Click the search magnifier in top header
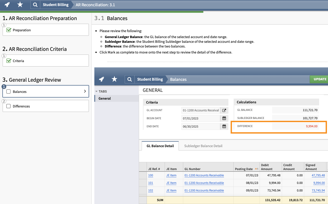 click(35, 5)
